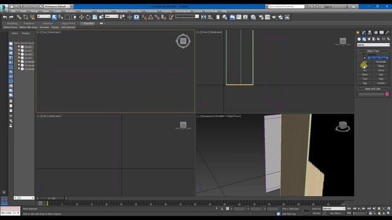Screen dimensions: 392x220
Task: Click the Helix spline button
Action: click(x=381, y=79)
